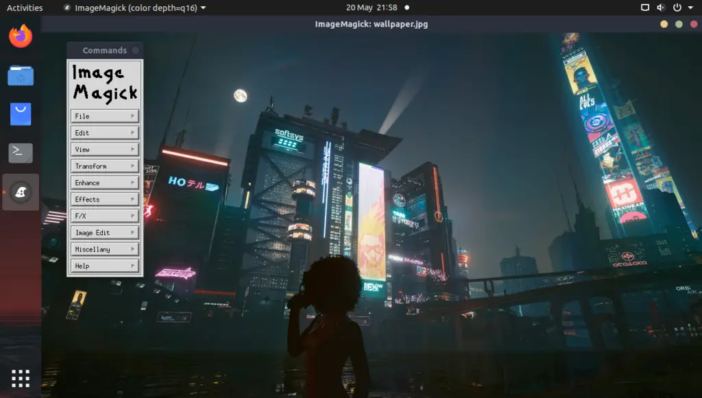The width and height of the screenshot is (702, 398).
Task: Open the volume indicator in top bar
Action: click(x=661, y=8)
